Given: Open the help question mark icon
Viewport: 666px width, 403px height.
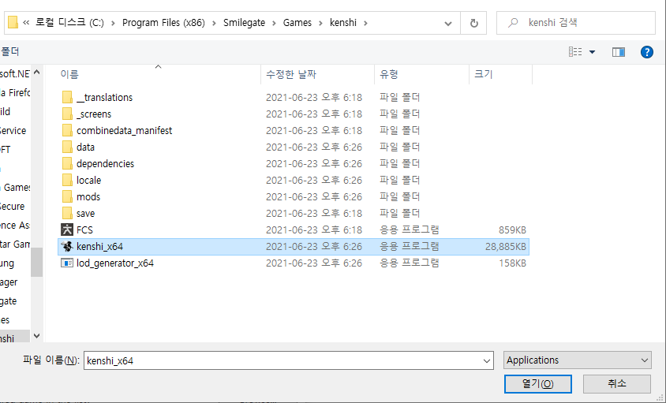Looking at the screenshot, I should 646,52.
